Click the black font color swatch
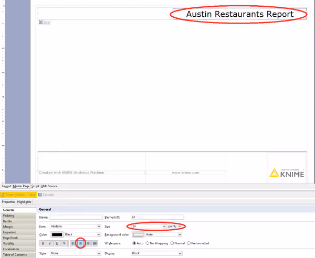The image size is (315, 258). [57, 234]
